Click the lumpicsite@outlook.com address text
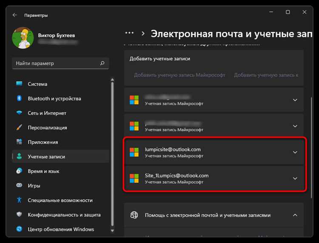This screenshot has width=319, height=243. [173, 150]
